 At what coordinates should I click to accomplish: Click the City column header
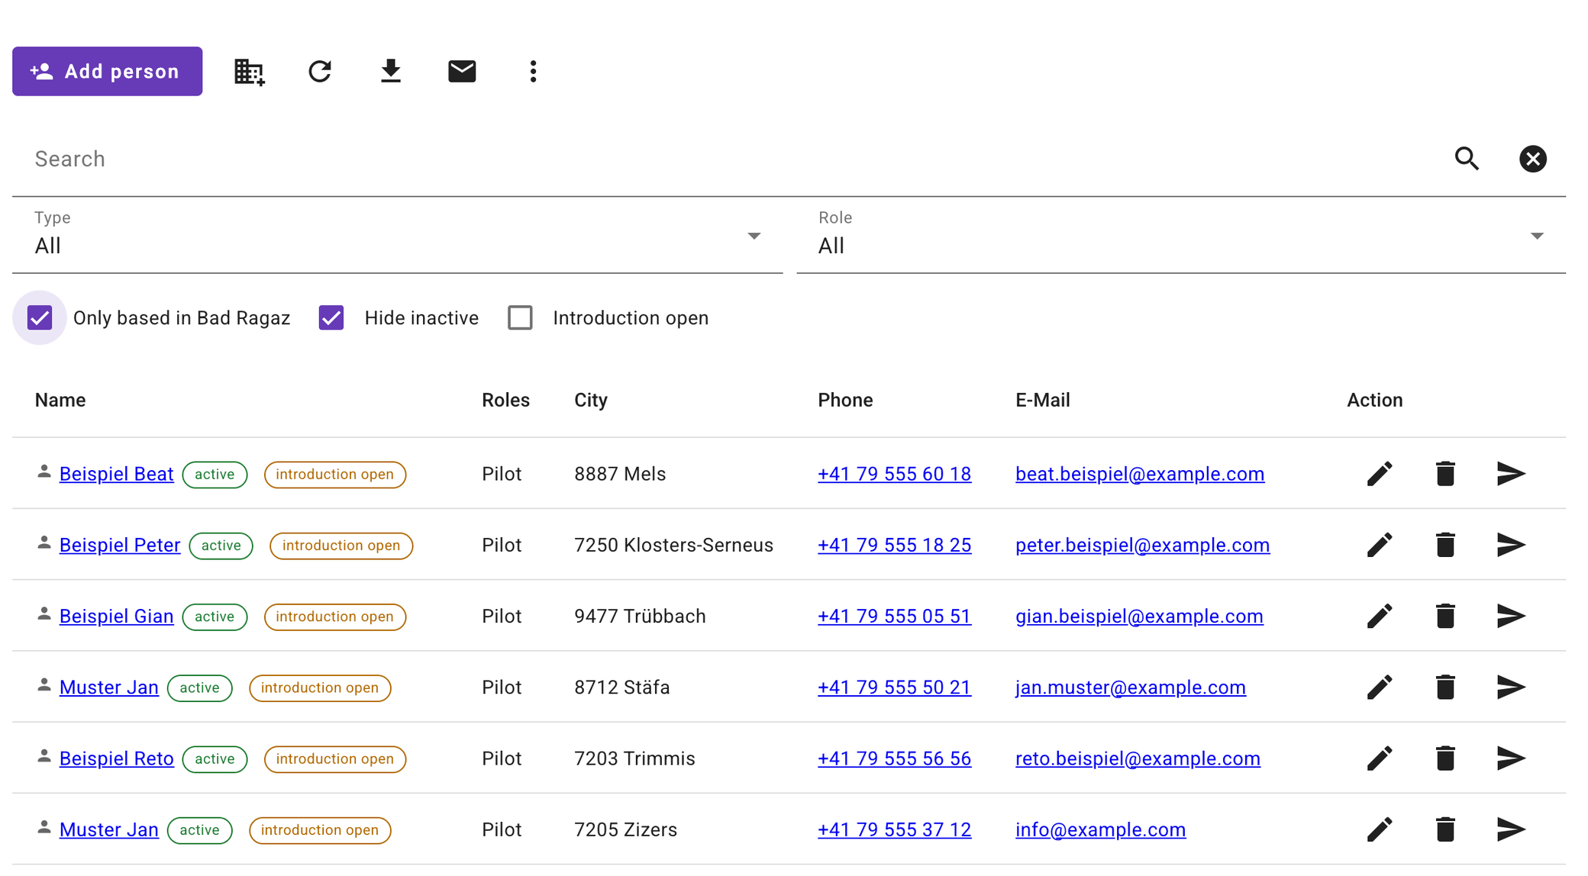[591, 400]
